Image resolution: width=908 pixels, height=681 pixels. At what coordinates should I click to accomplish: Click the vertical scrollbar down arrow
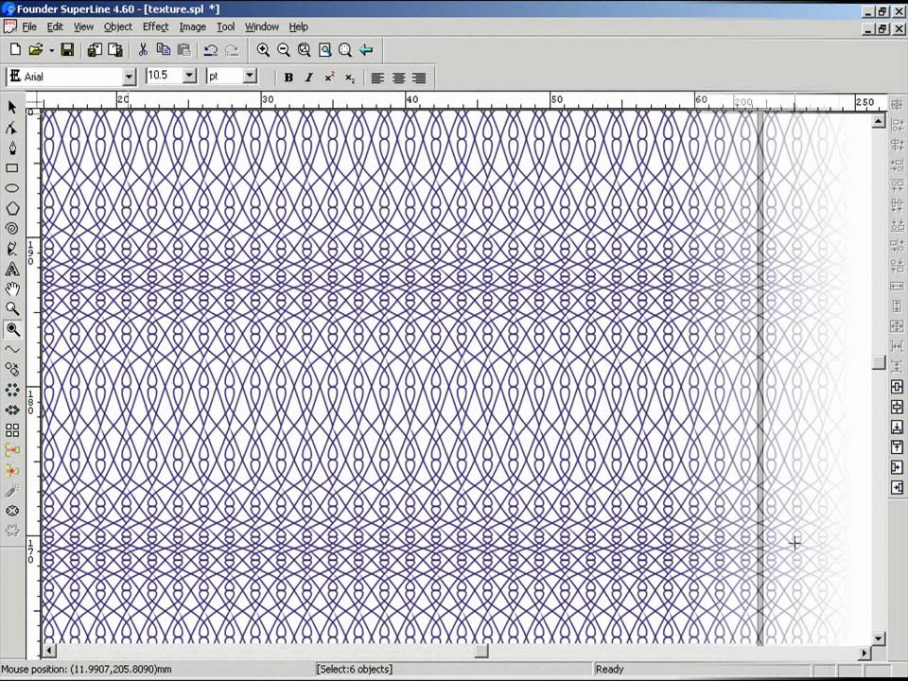pyautogui.click(x=879, y=638)
